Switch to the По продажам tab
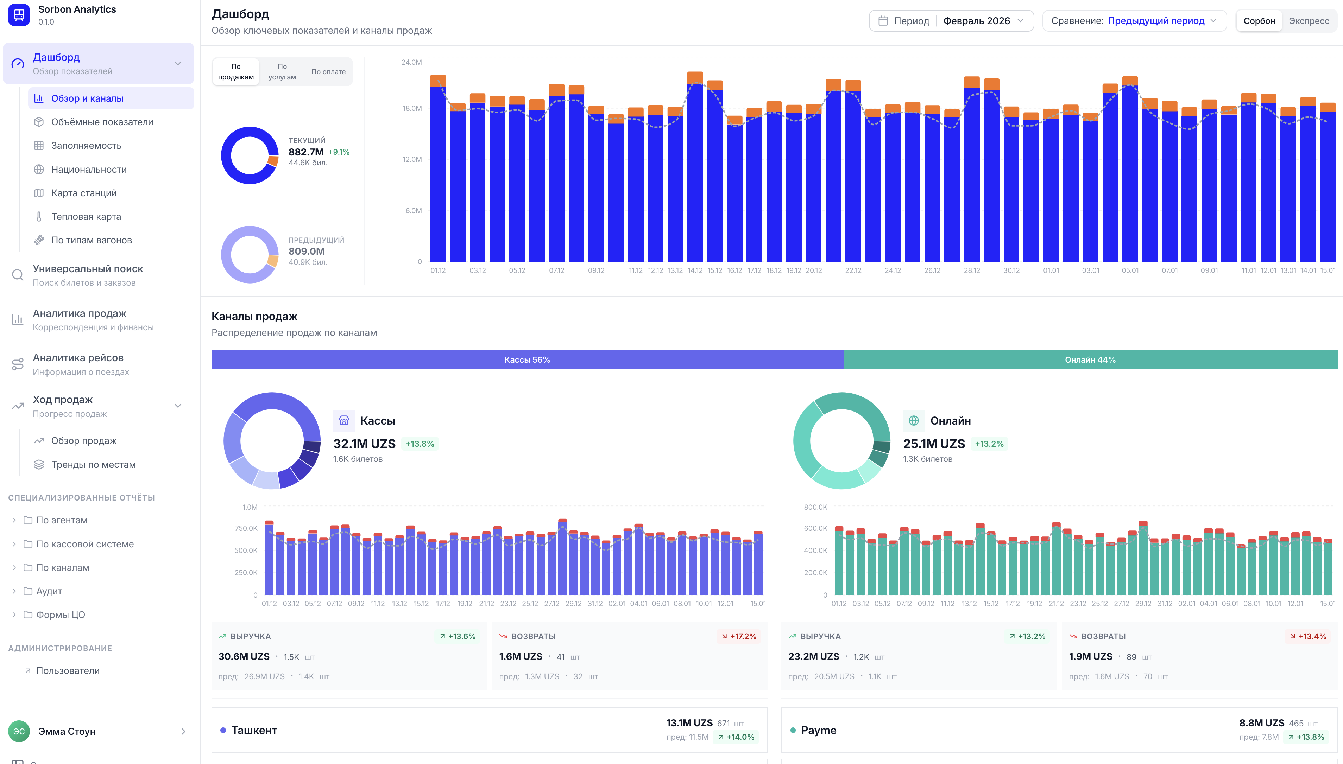1343x764 pixels. point(235,71)
